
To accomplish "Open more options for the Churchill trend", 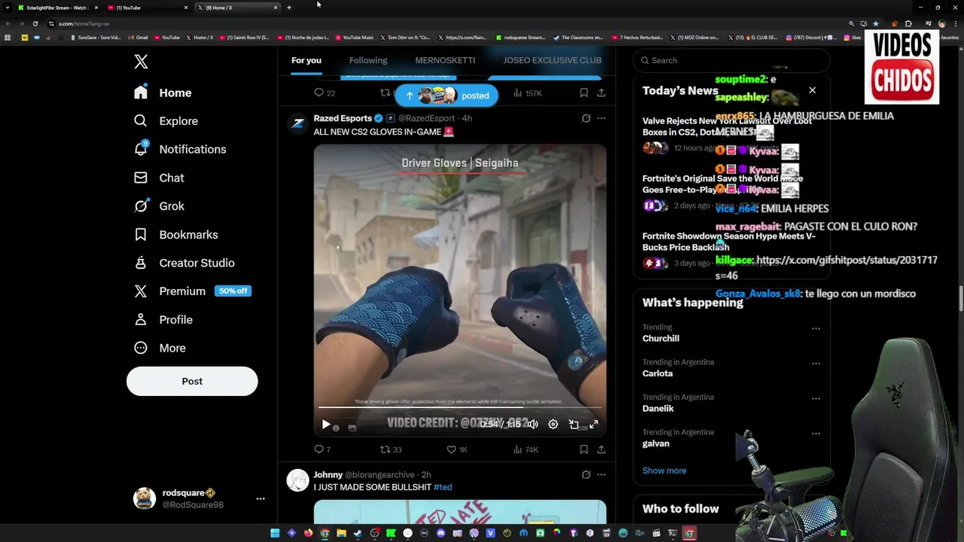I will click(x=816, y=329).
